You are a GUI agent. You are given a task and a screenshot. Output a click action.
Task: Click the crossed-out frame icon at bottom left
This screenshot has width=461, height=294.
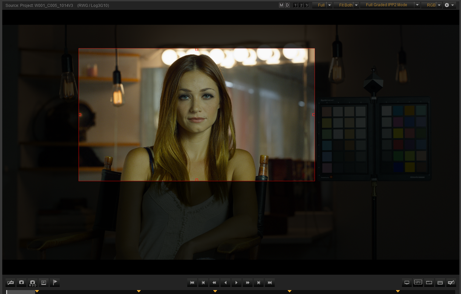click(10, 283)
